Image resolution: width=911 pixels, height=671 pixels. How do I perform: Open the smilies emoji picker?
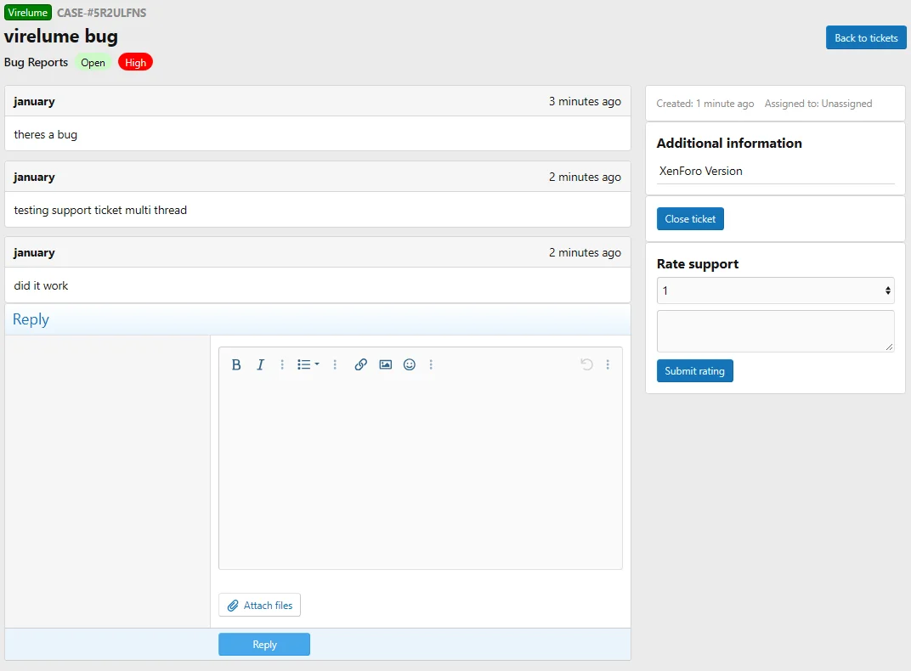click(x=410, y=364)
